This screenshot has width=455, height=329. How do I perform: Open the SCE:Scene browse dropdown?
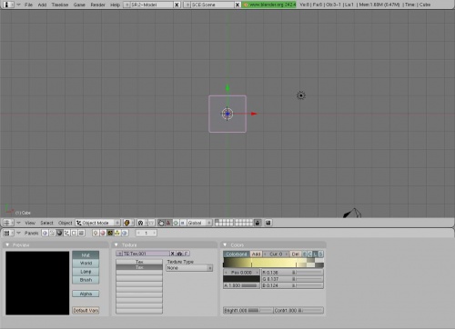click(x=187, y=5)
